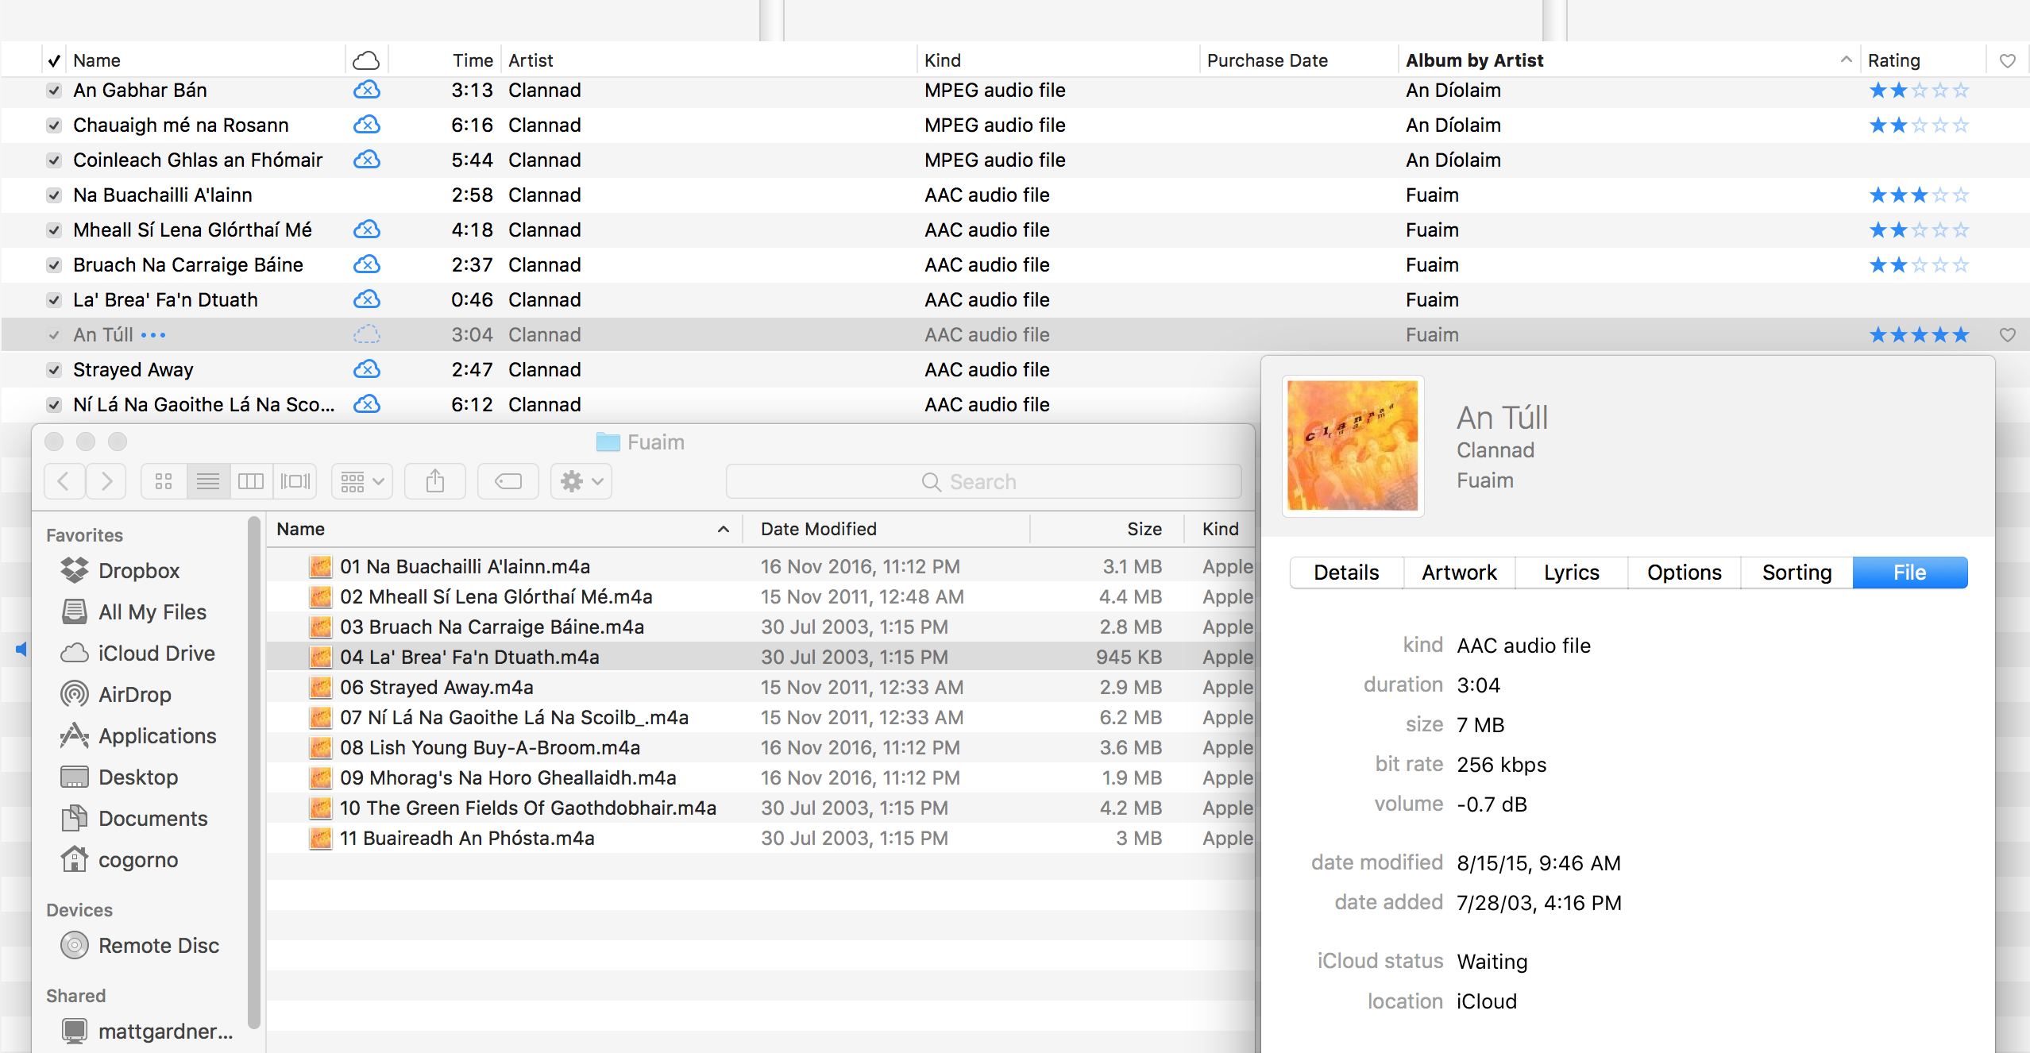Click the love heart on An Túll row
The image size is (2030, 1053).
pyautogui.click(x=2007, y=335)
